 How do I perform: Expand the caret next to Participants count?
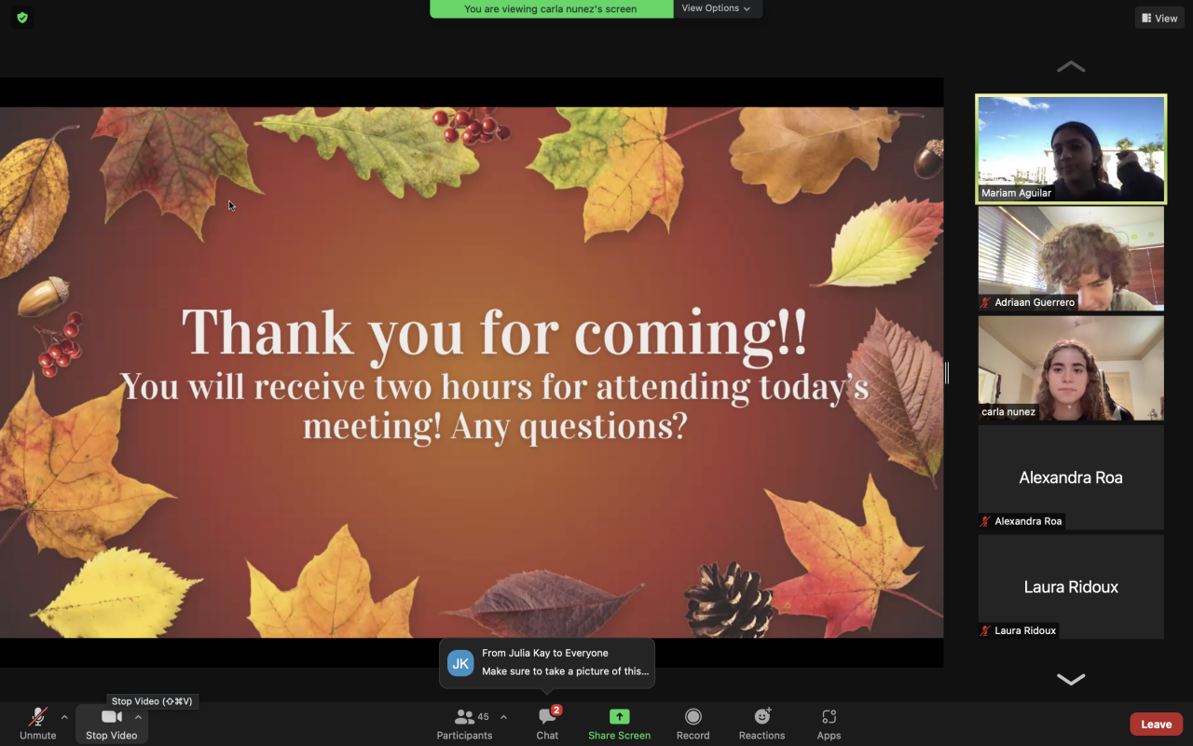tap(503, 717)
